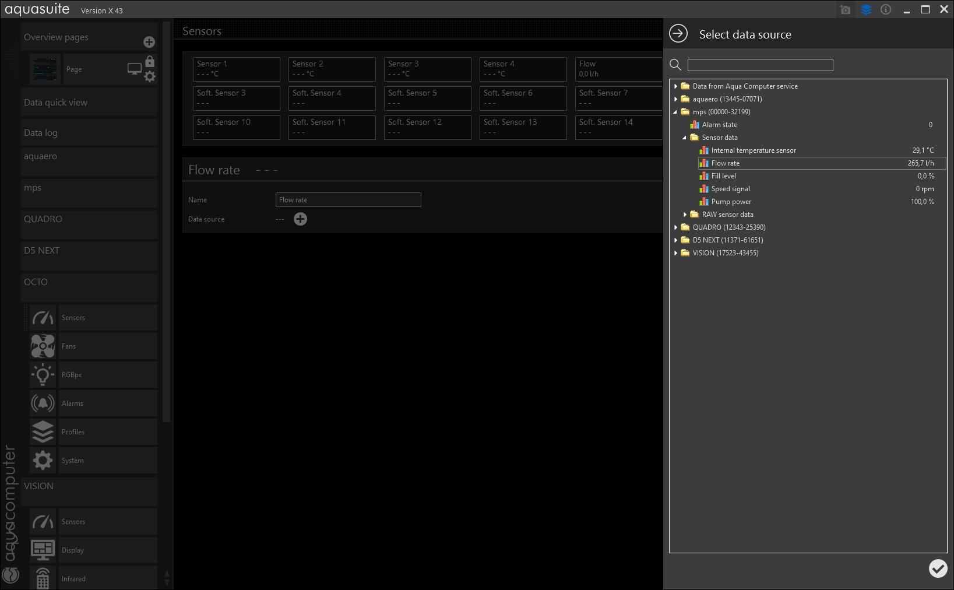The width and height of the screenshot is (954, 590).
Task: Open OCTO RGBpx lighting section
Action: (x=93, y=375)
